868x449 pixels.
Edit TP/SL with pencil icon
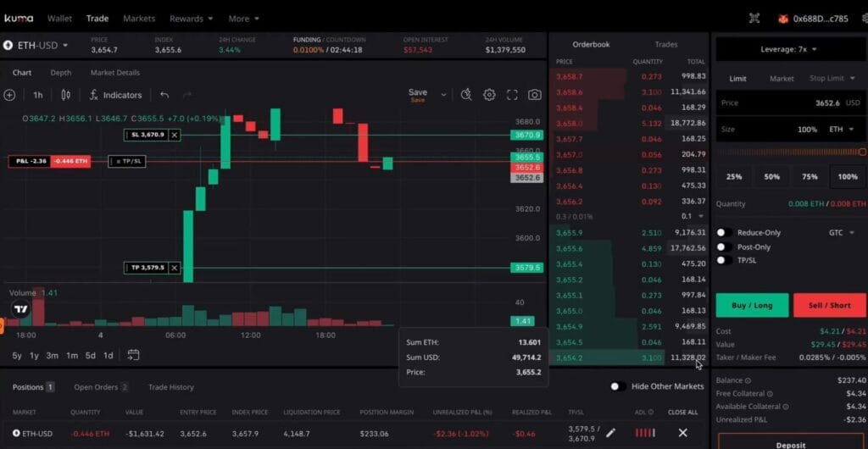[610, 433]
